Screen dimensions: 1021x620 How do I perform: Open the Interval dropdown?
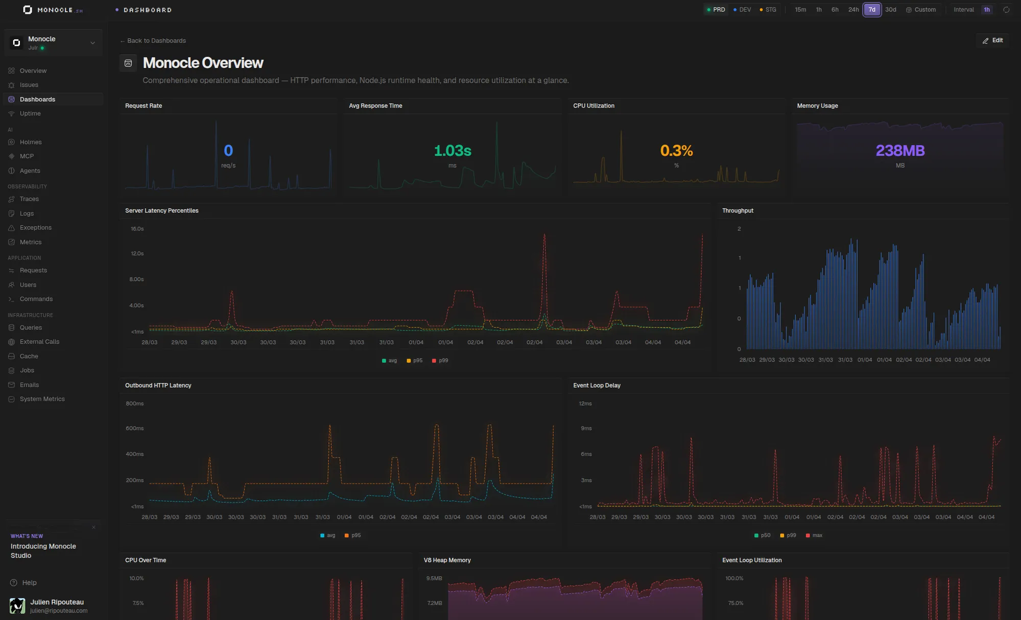pyautogui.click(x=986, y=9)
